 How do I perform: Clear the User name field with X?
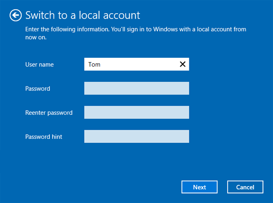coord(182,64)
